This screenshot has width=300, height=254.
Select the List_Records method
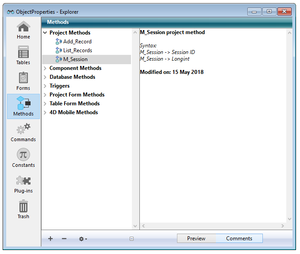78,50
